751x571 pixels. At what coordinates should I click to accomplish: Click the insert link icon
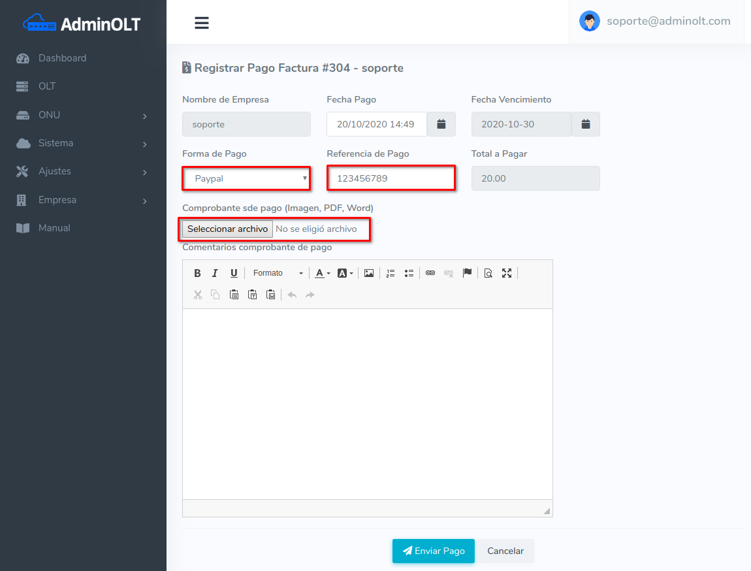tap(430, 273)
